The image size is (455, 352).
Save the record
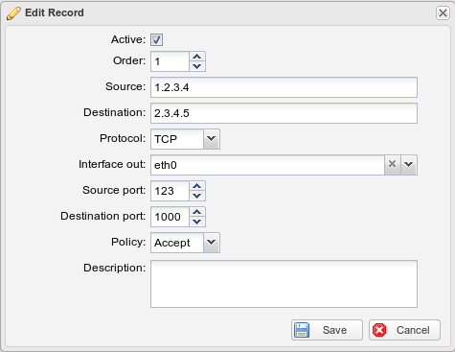point(327,330)
